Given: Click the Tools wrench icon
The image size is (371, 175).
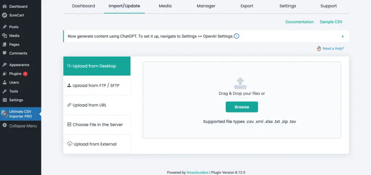Looking at the screenshot, I should pyautogui.click(x=4, y=91).
